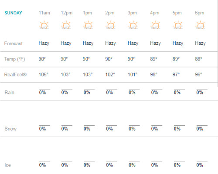Screen dimensions: 218x174
Task: Select the 1pm hazy weather icon
Action: point(88,25)
